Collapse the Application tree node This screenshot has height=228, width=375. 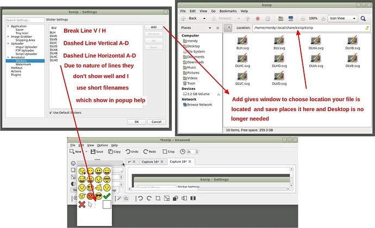(x=8, y=26)
